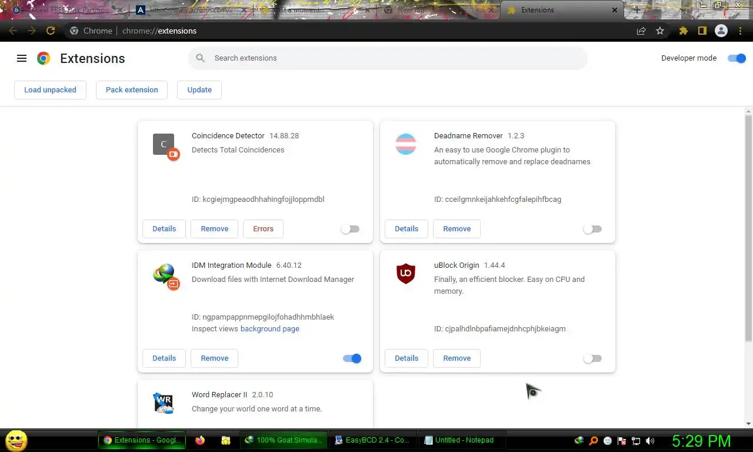This screenshot has height=452, width=753.
Task: Click the red flag notification tray icon
Action: pos(622,440)
